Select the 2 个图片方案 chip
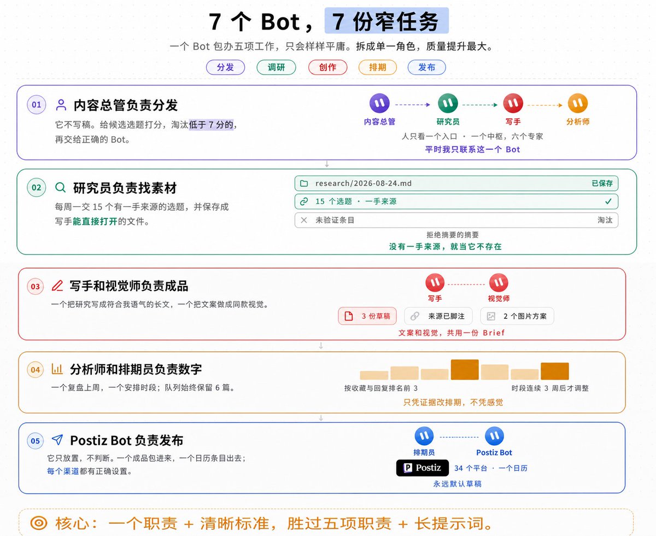This screenshot has width=656, height=536. point(517,316)
